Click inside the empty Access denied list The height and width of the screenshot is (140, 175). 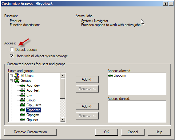point(137,112)
